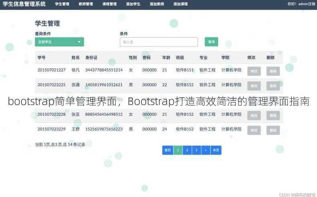Go to 首页 first page in pagination
Image resolution: width=317 pixels, height=197 pixels.
pyautogui.click(x=168, y=150)
